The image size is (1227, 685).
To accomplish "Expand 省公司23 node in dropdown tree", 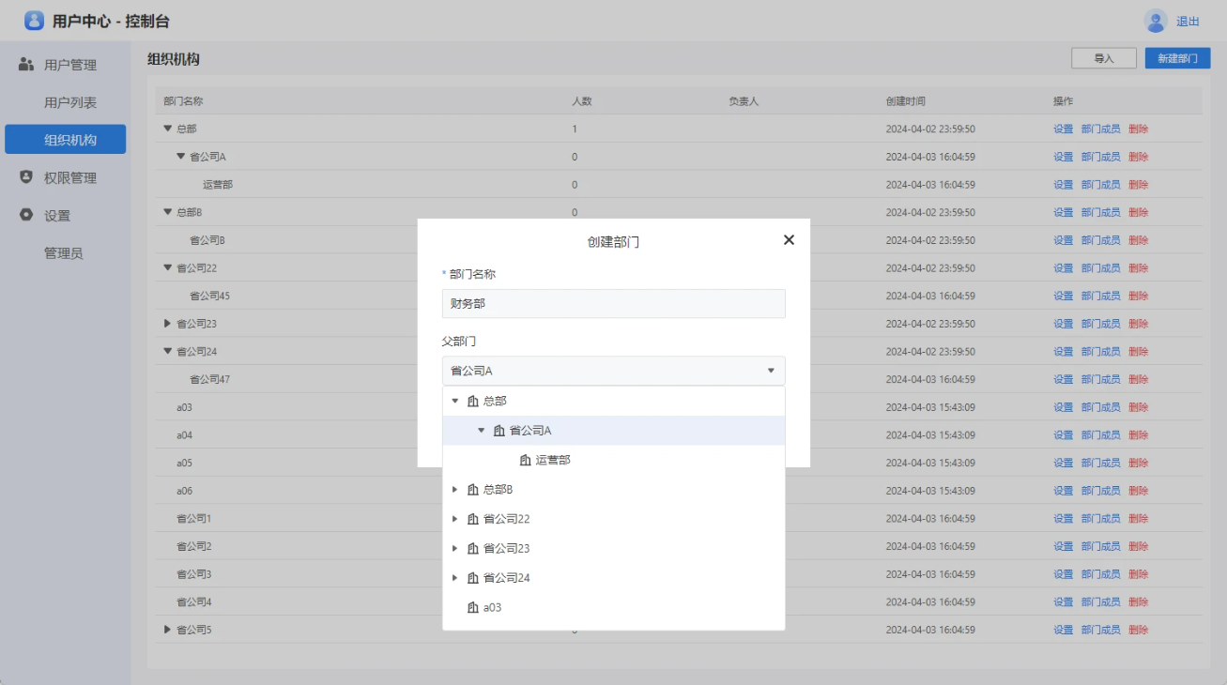I will tap(455, 548).
